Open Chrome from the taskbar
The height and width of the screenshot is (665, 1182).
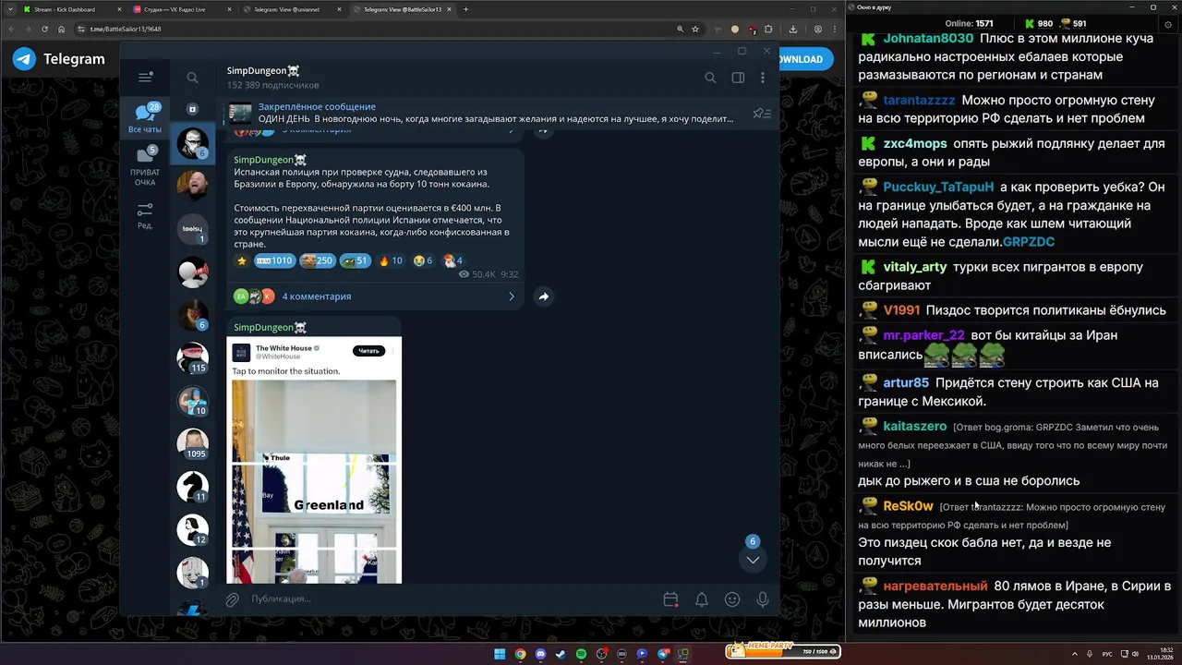tap(520, 654)
